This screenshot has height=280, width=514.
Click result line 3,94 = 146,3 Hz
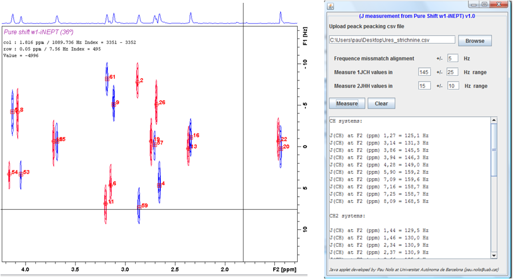click(379, 157)
